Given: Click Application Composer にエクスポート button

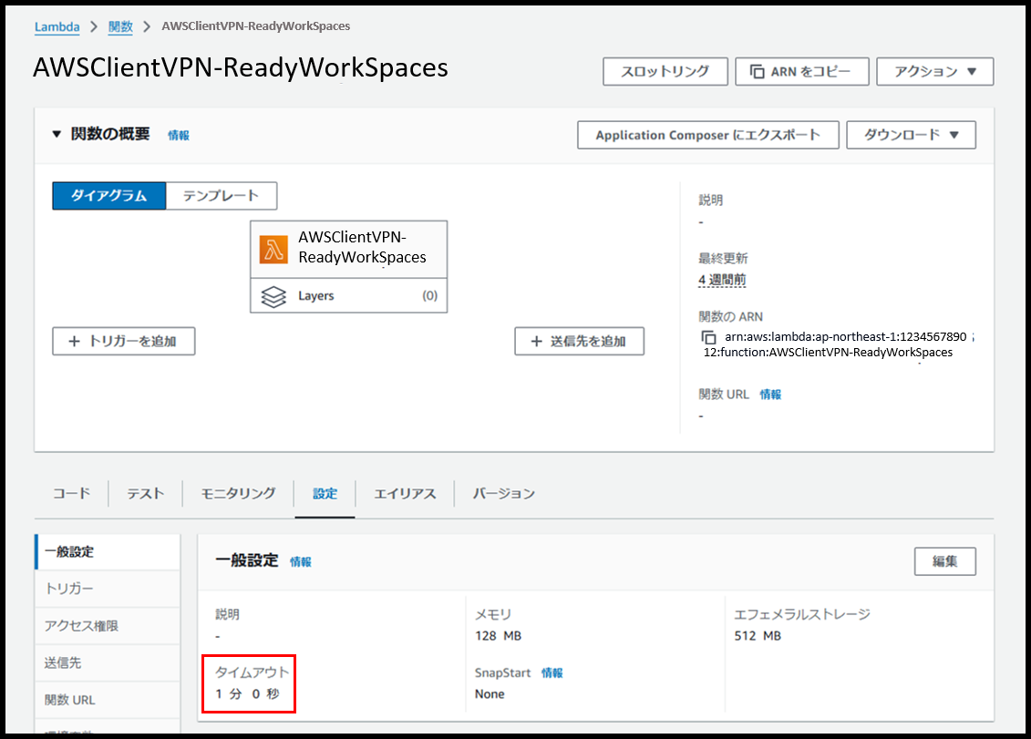Looking at the screenshot, I should coord(708,135).
